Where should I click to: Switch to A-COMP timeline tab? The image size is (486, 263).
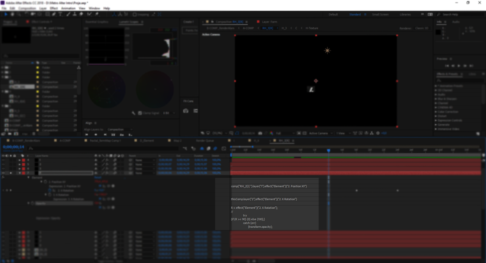point(65,141)
